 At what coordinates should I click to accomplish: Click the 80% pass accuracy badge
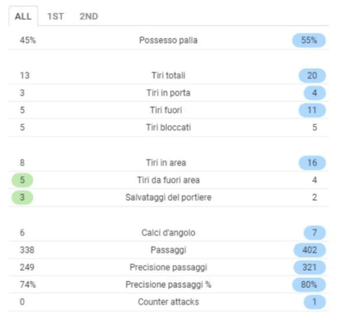[309, 284]
